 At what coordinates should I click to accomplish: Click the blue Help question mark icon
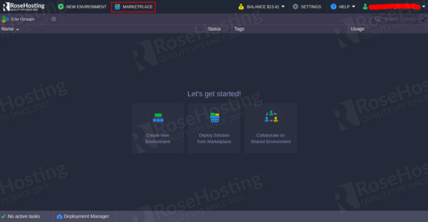coord(333,7)
